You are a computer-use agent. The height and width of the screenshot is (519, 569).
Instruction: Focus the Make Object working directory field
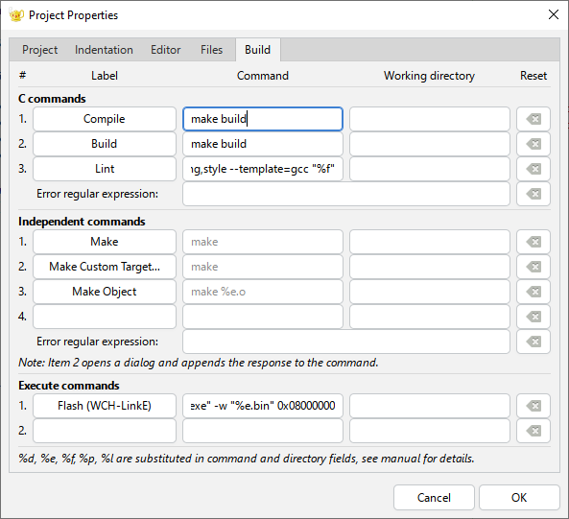(x=430, y=292)
